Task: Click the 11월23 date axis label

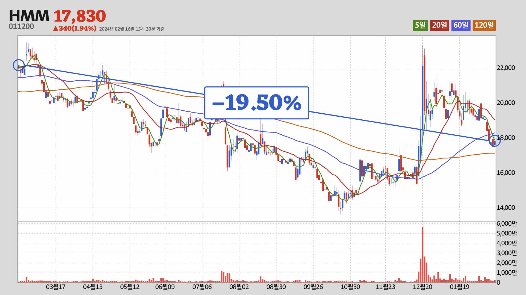Action: tap(385, 287)
